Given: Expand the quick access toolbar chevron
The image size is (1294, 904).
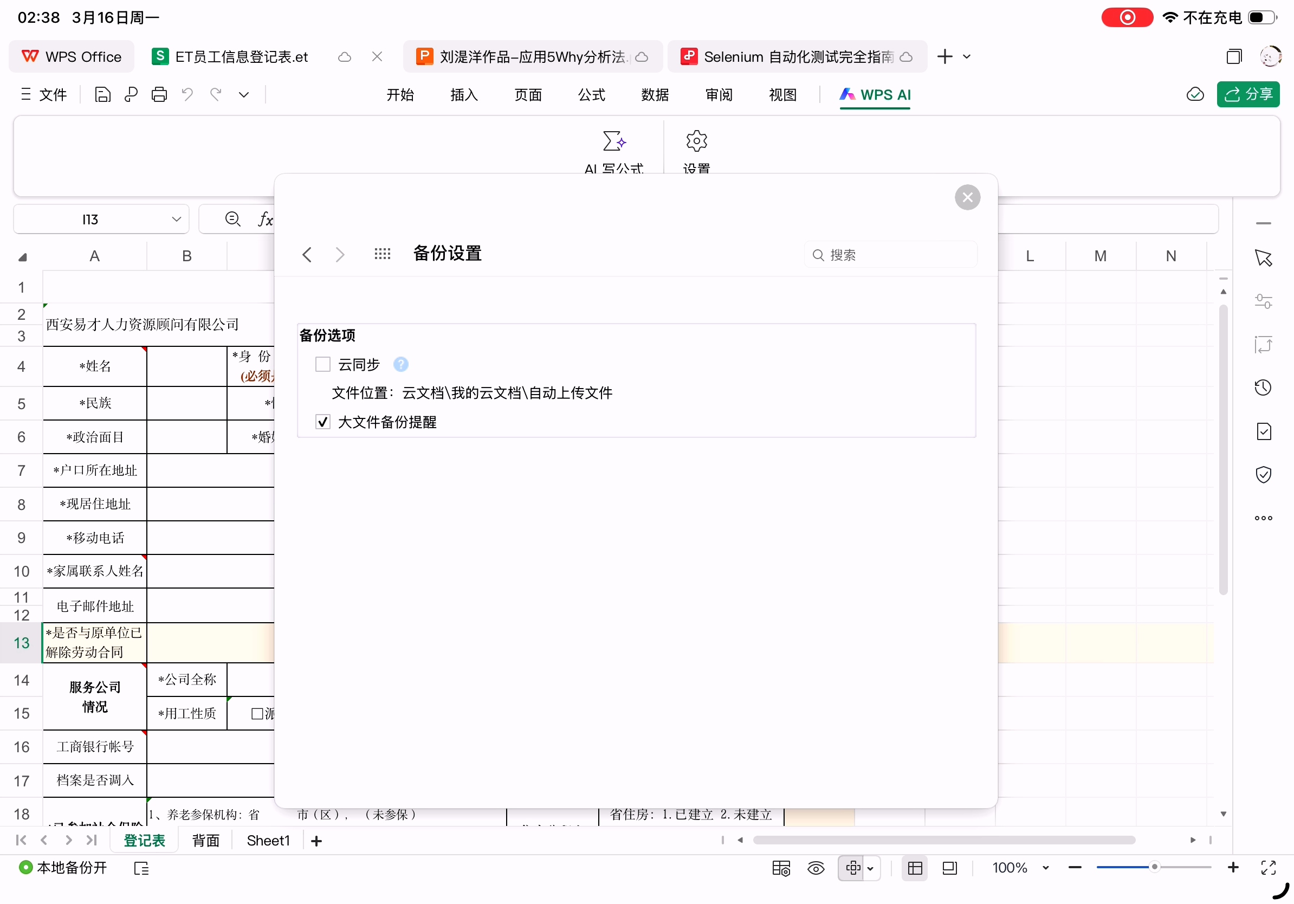Looking at the screenshot, I should (243, 94).
